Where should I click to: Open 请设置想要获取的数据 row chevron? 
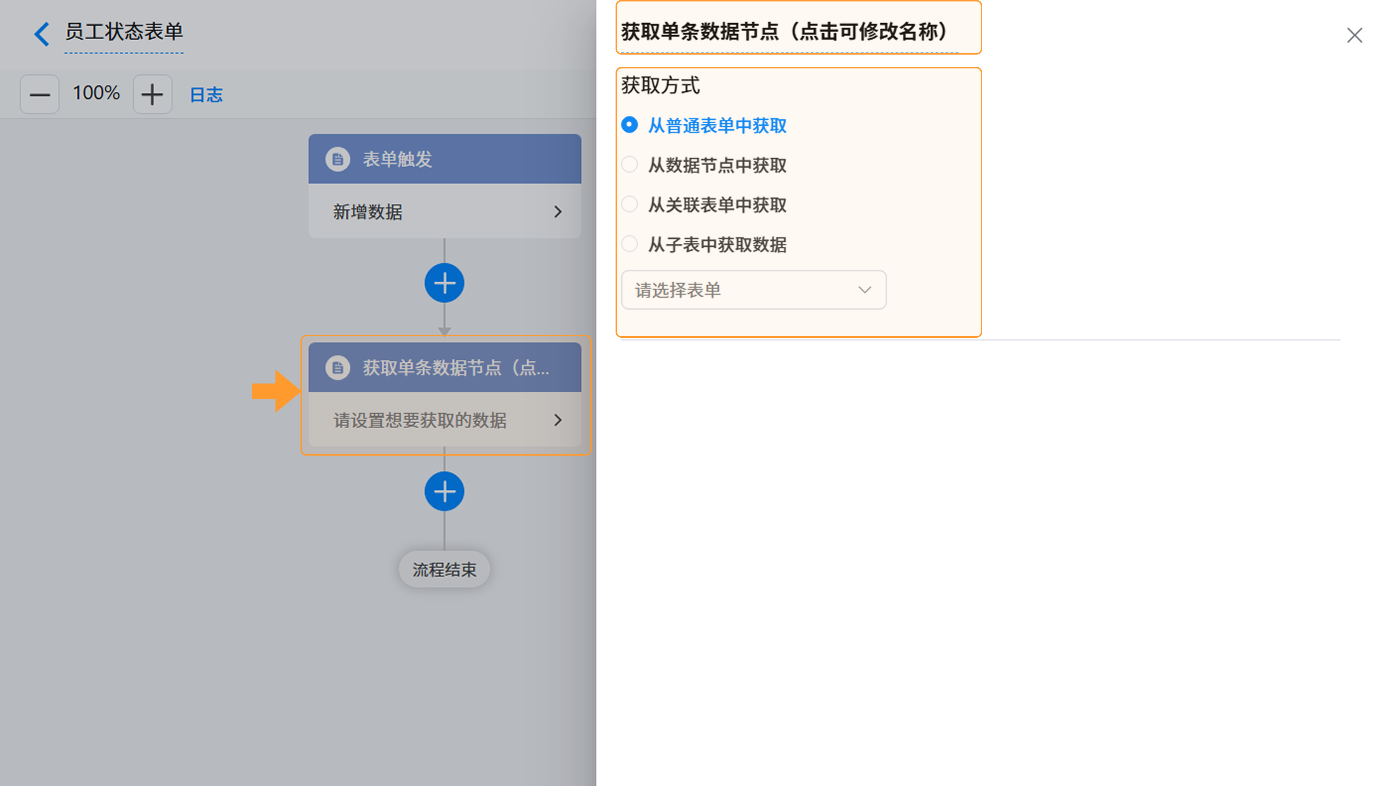pos(557,420)
